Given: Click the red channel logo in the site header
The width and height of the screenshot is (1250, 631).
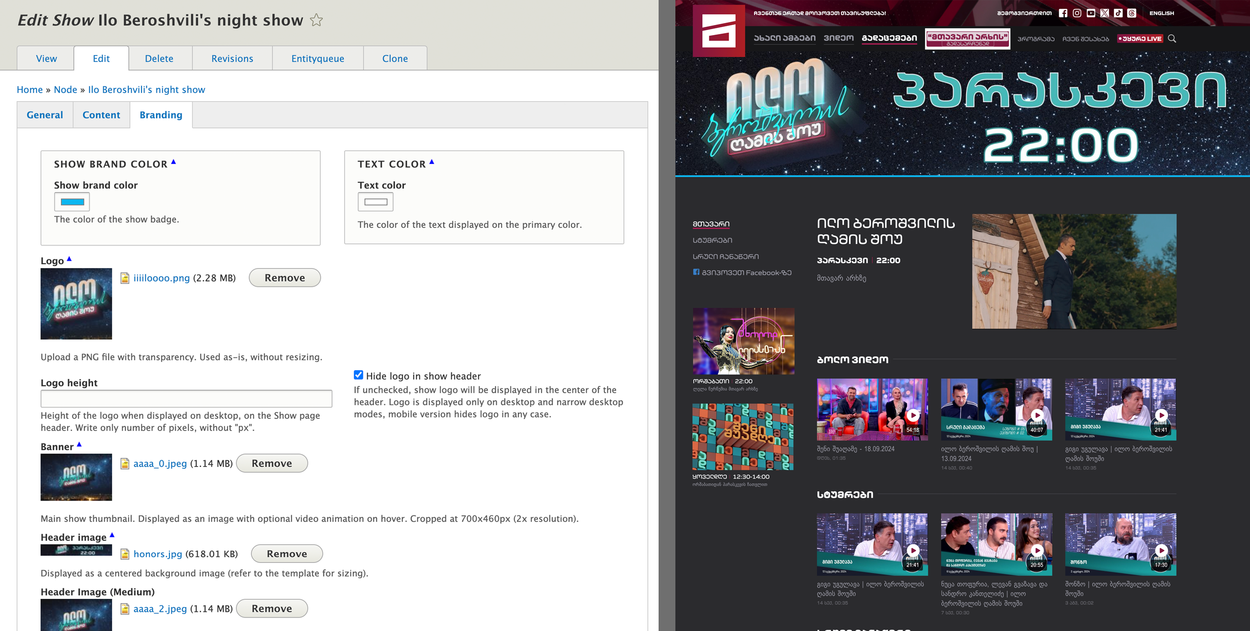Looking at the screenshot, I should 719,31.
